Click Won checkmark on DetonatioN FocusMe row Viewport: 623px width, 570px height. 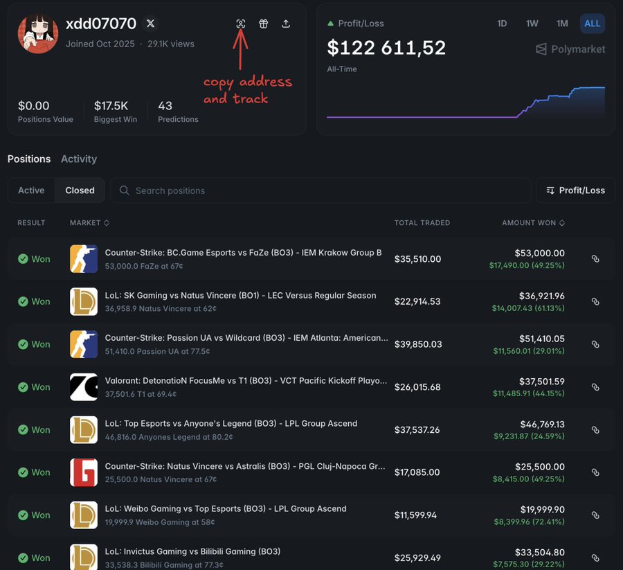tap(23, 387)
